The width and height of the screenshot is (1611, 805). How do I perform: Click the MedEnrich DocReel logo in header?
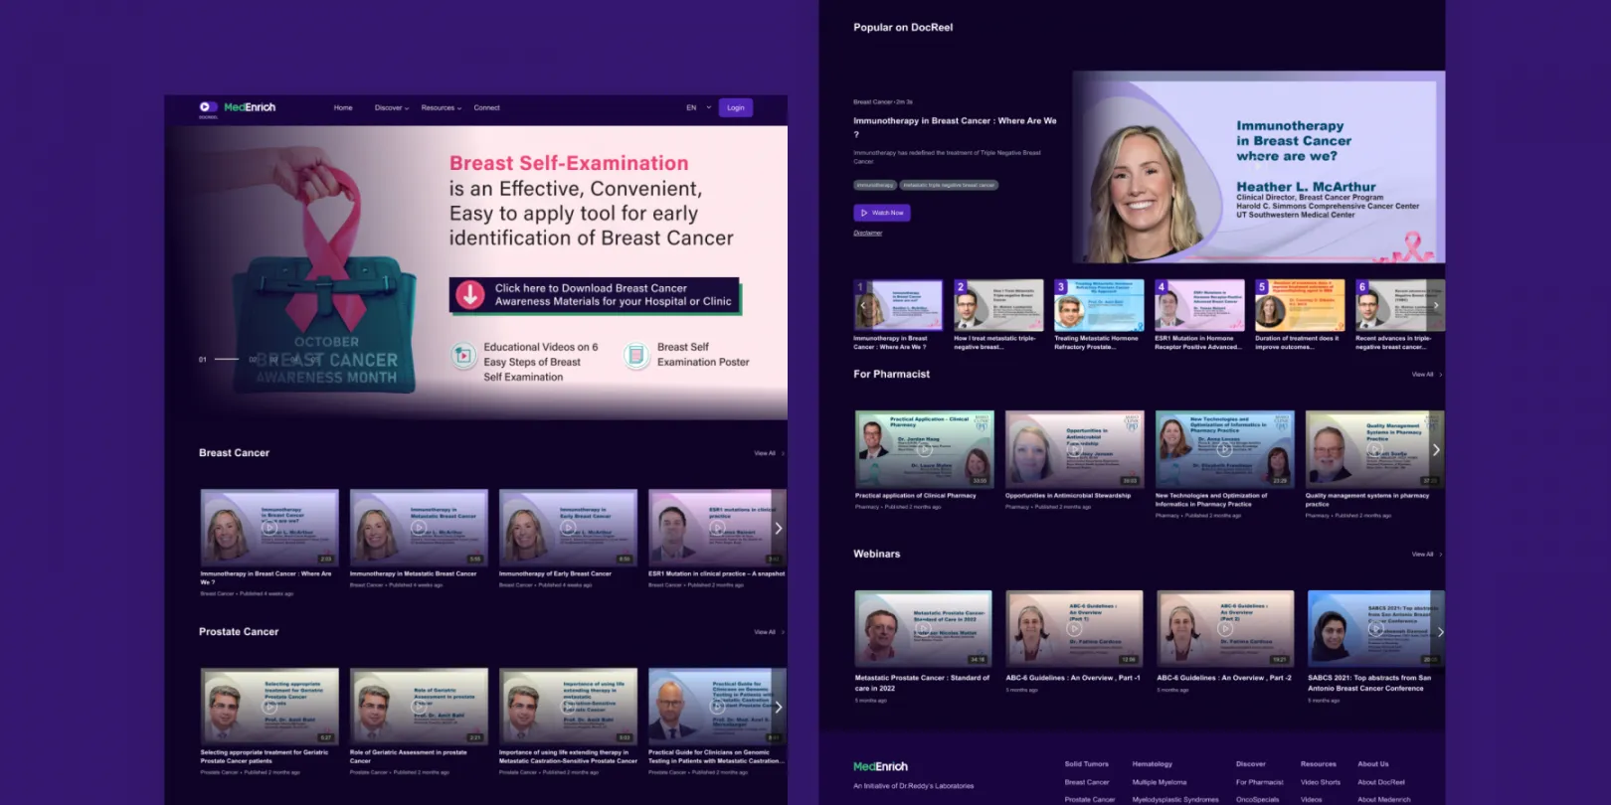click(x=237, y=107)
